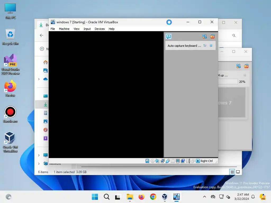Click keep finished progresses icon in background Manager
This screenshot has width=271, height=203.
tap(238, 66)
